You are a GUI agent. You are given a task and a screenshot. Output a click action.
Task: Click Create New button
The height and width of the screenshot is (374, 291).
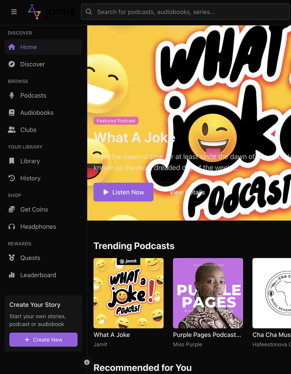click(43, 340)
